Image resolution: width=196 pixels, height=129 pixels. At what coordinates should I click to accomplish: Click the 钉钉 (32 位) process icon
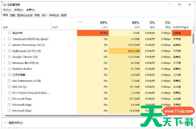9,87
